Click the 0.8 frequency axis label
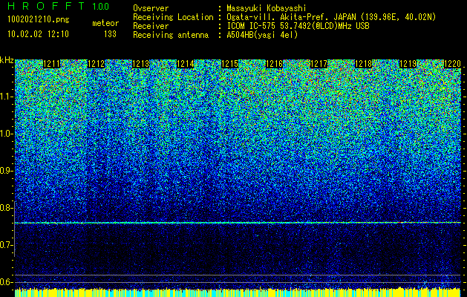Image resolution: width=467 pixels, height=297 pixels. [6, 208]
